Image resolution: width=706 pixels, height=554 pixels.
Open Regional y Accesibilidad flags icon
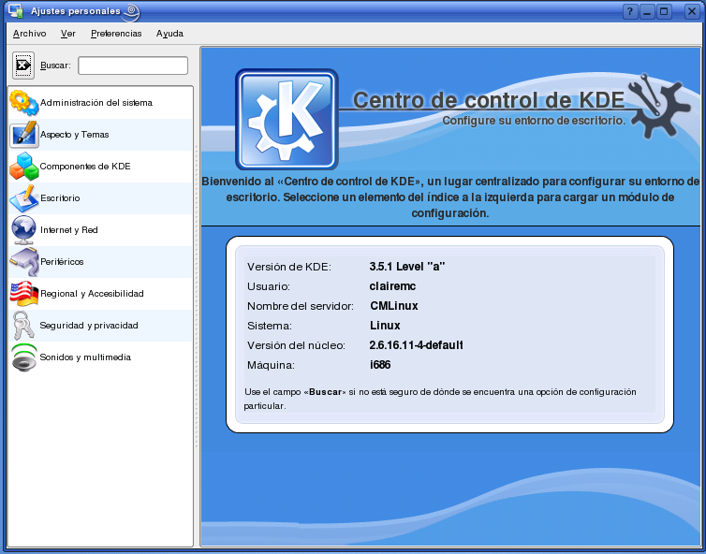[23, 294]
